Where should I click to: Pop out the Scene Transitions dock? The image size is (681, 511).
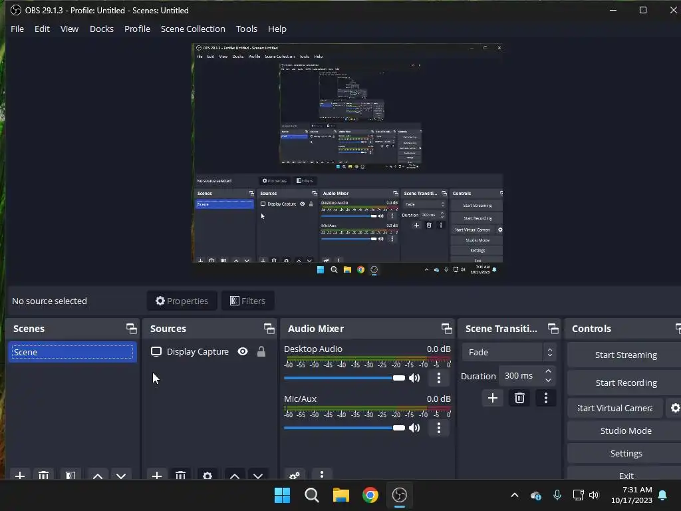[553, 329]
